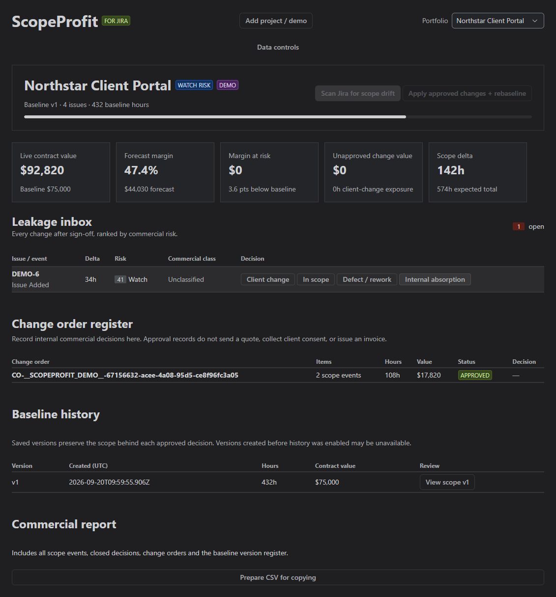Click the 432h baseline hours cell
Viewport: 556px width, 597px height.
(x=269, y=482)
